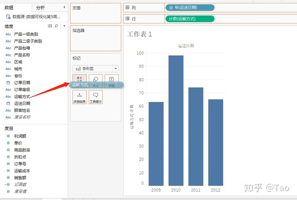
Task: Click the Label (标签) marks card
Action: click(111, 81)
